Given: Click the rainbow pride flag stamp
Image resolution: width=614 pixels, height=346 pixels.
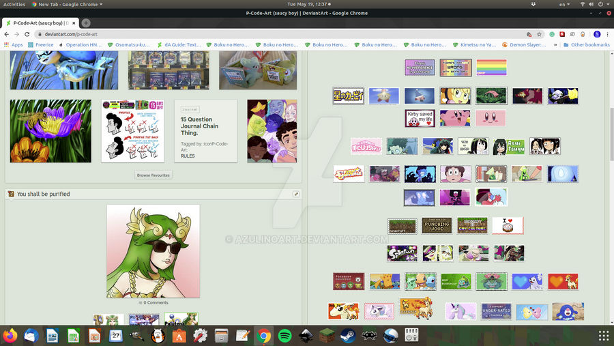Looking at the screenshot, I should tap(491, 68).
